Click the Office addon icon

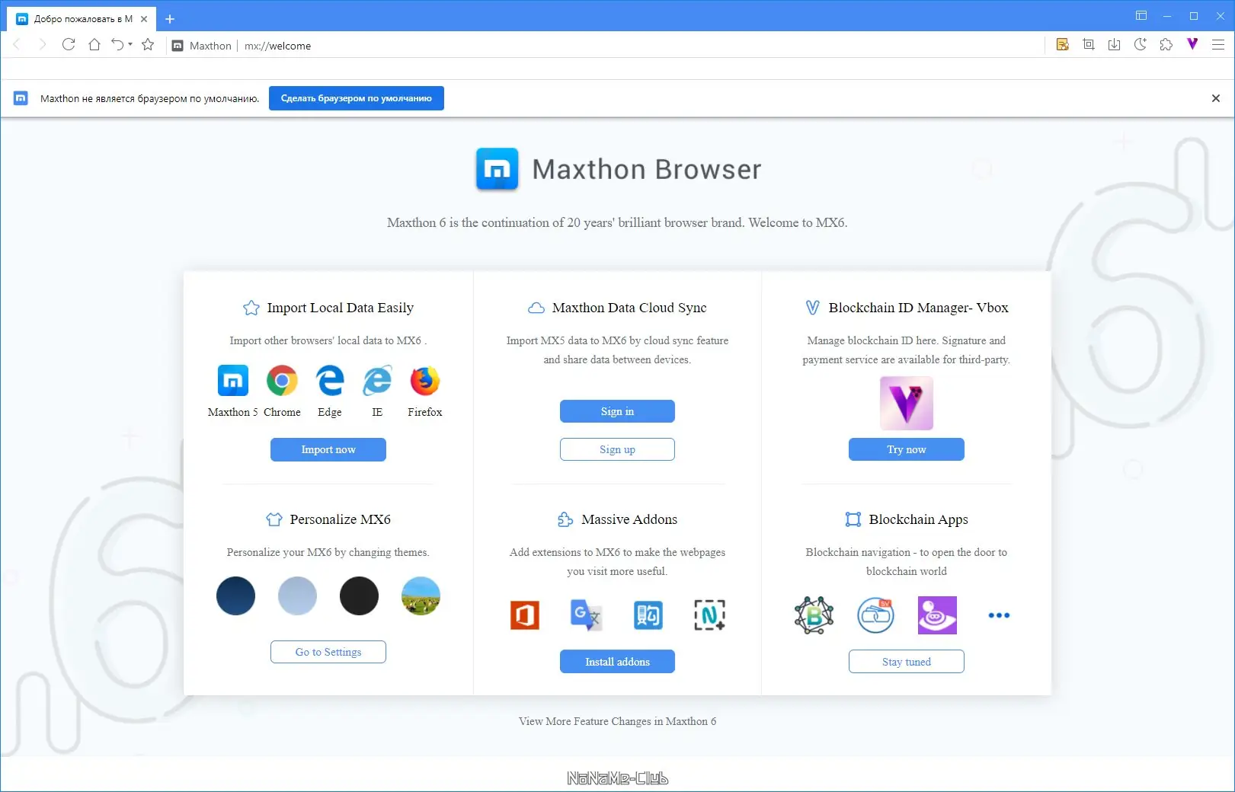click(525, 615)
